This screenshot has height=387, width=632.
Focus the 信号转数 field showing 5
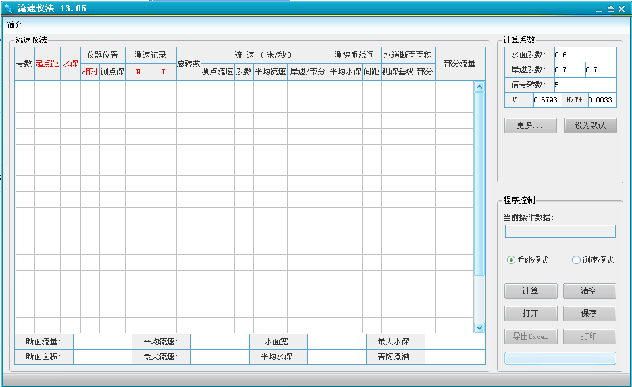[585, 85]
